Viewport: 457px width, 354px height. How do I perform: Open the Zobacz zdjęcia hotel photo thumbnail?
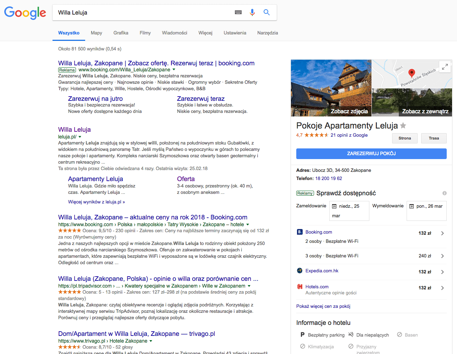pos(331,88)
